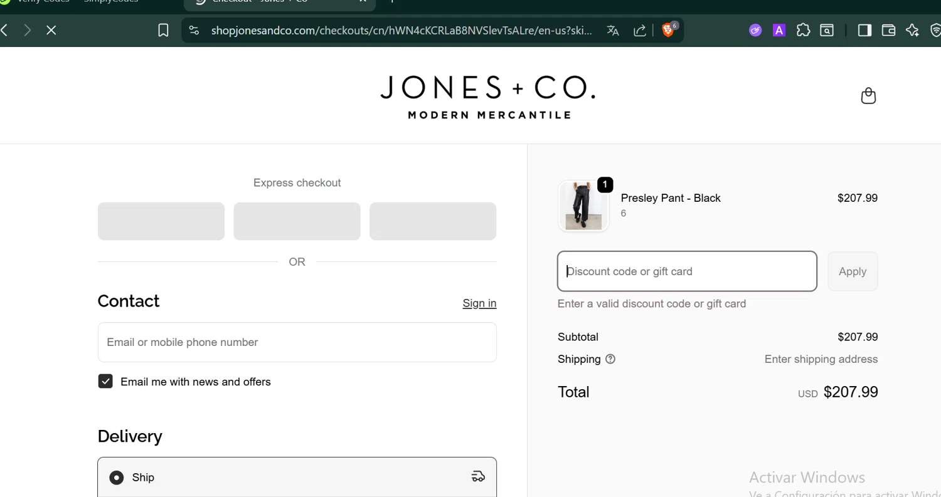Go back to the previous page
The height and width of the screenshot is (497, 941).
tap(4, 30)
